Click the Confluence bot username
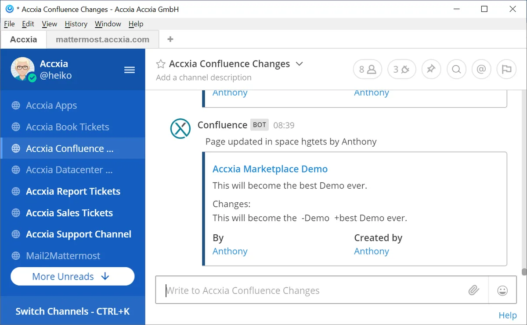The image size is (527, 325). 222,125
